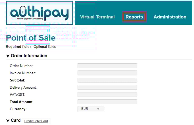Select the Credit/Debit Card tab
Screen dimensions: 194x125
36,121
